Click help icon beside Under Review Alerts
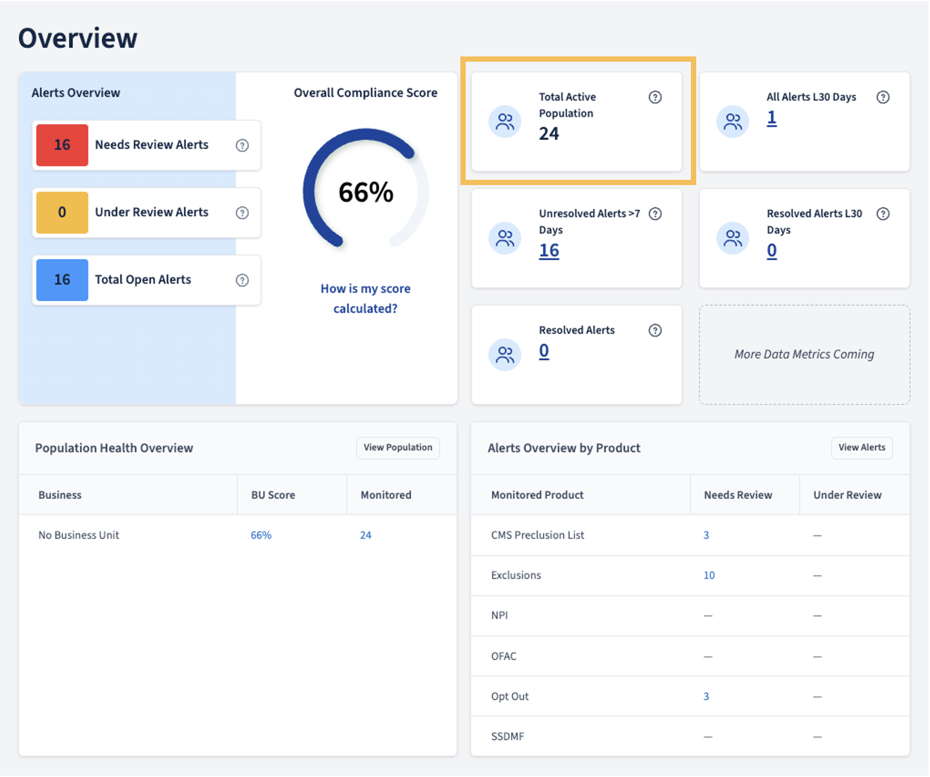Viewport: 930px width, 777px height. click(242, 213)
